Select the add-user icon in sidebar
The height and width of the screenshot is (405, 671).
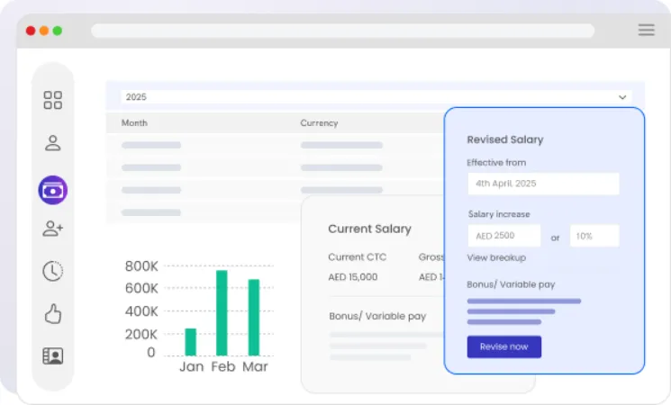tap(52, 229)
